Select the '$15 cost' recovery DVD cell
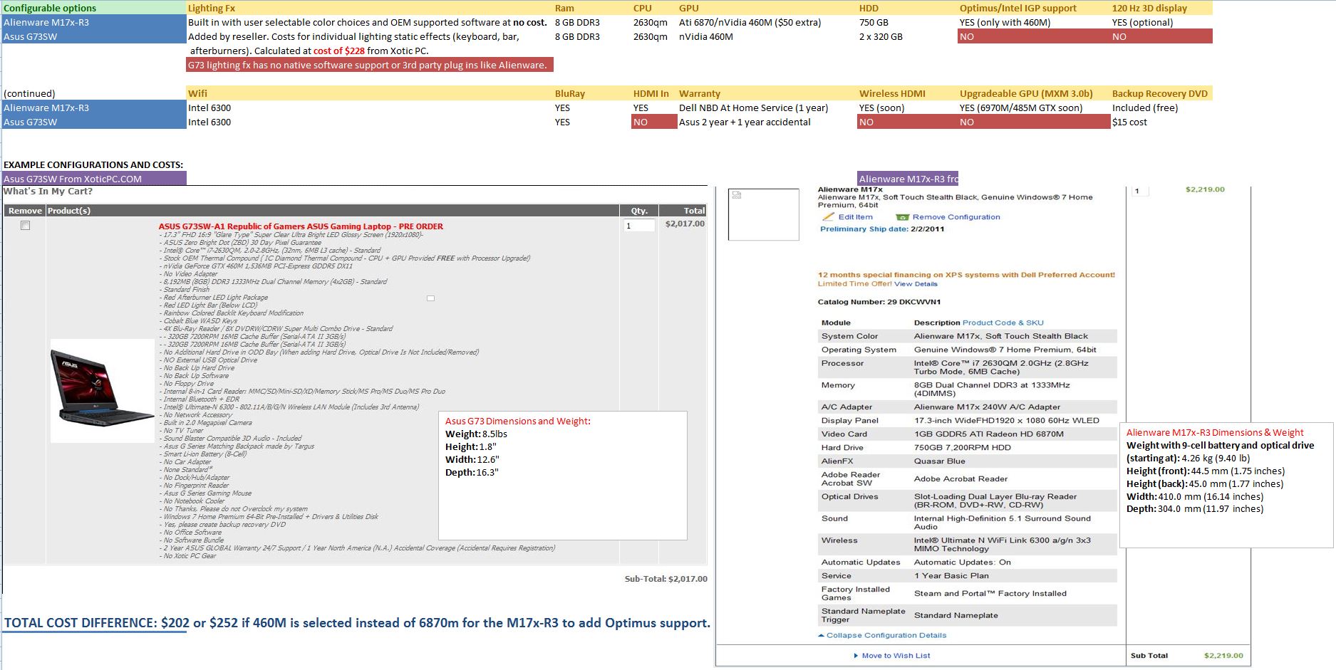The image size is (1336, 670). coord(1161,122)
